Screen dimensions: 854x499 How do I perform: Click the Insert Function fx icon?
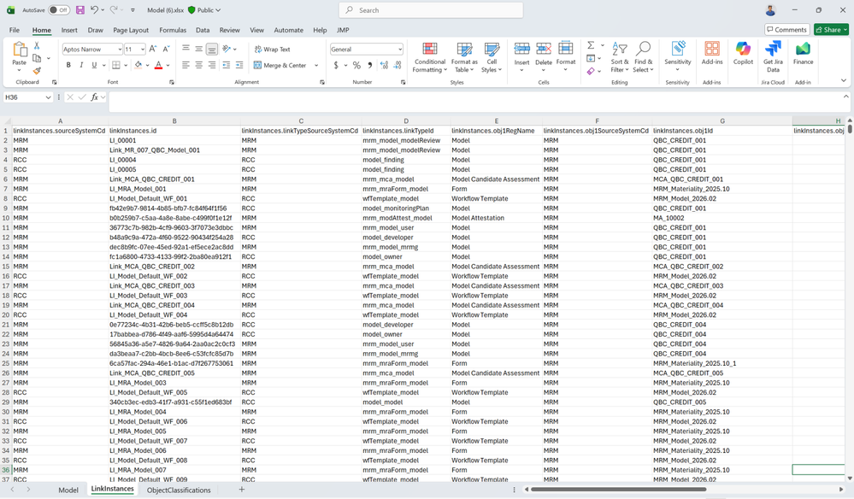click(x=95, y=97)
